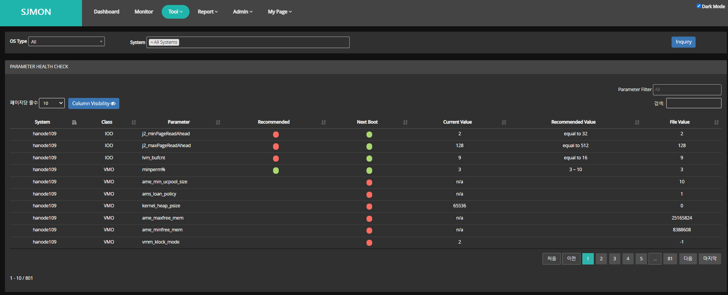The width and height of the screenshot is (728, 295).
Task: Go to the Monitor menu item
Action: tap(144, 12)
